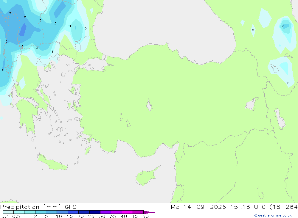Click the precipitation value 7 on the map
Viewport: 298px width, 218px height.
click(x=10, y=13)
